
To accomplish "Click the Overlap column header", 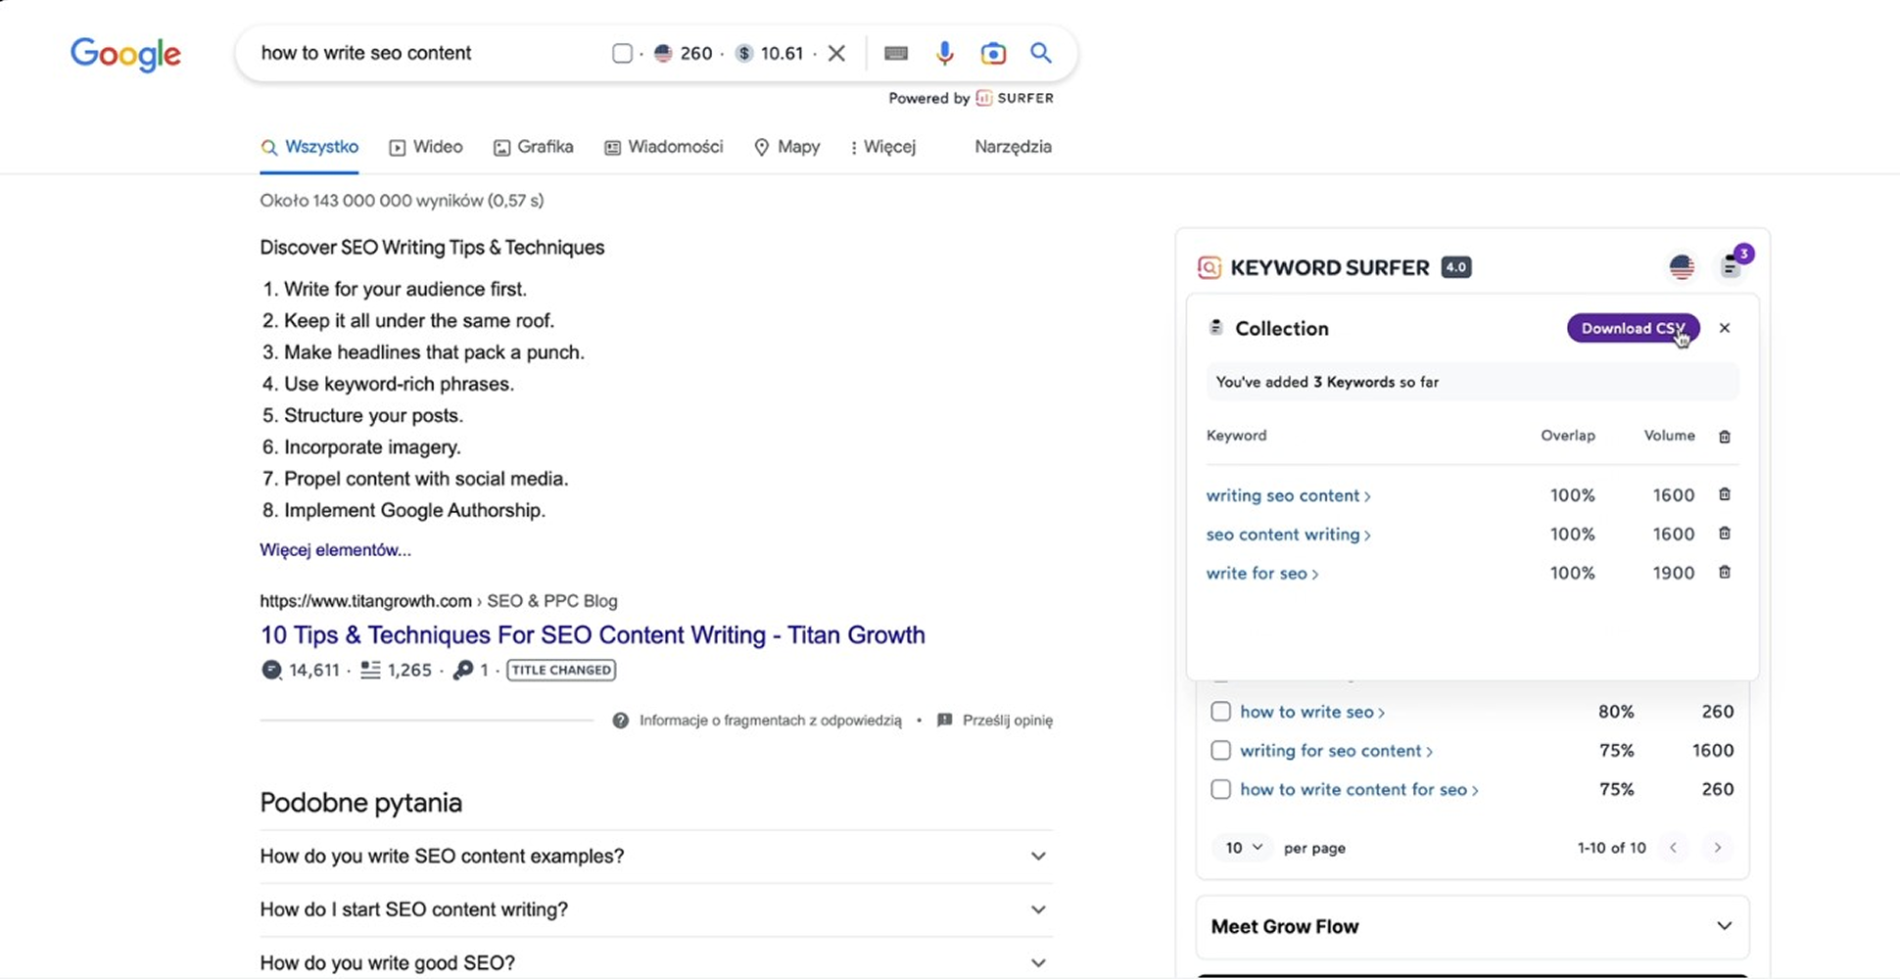I will (x=1567, y=436).
